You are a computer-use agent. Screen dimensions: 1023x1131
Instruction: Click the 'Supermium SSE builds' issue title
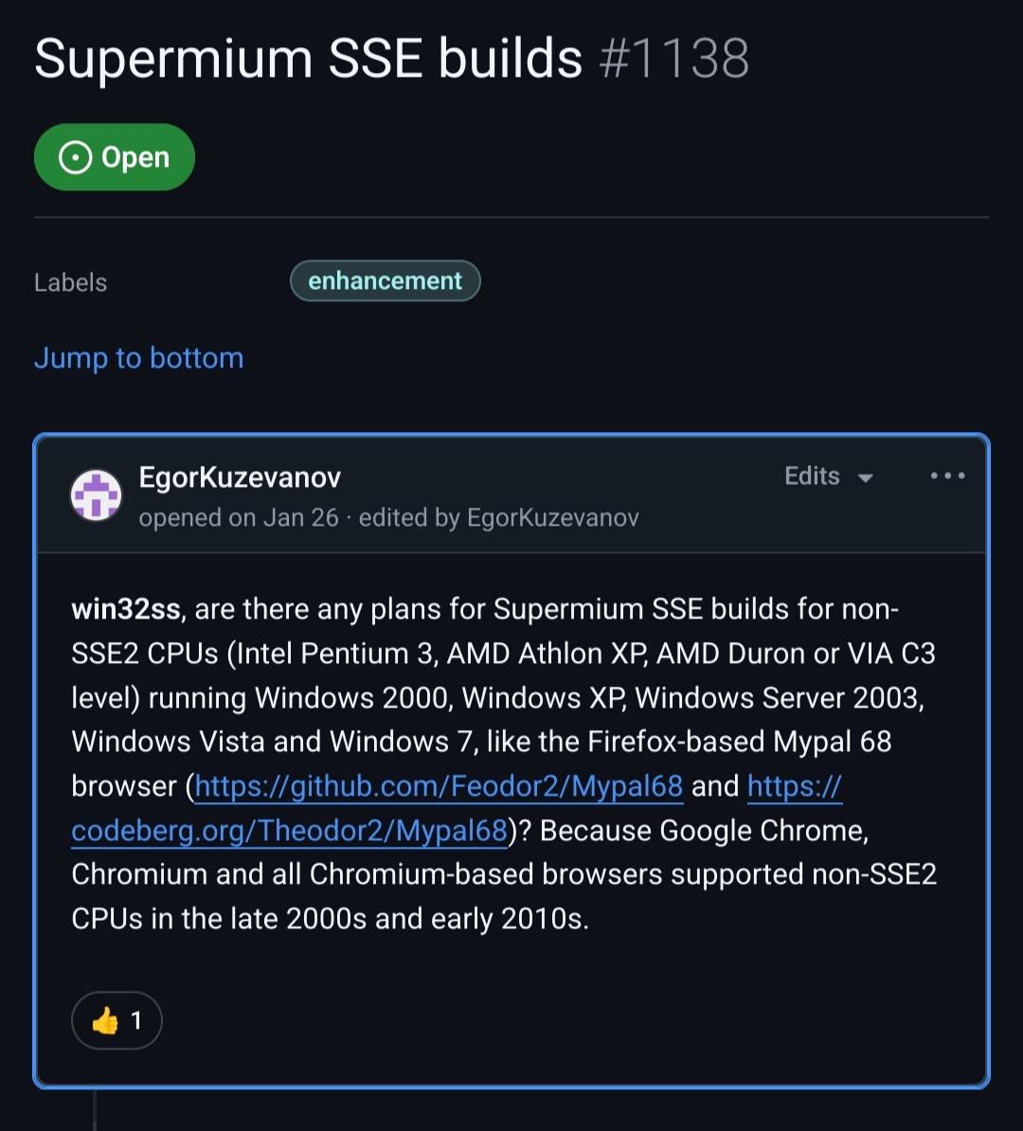click(x=308, y=59)
